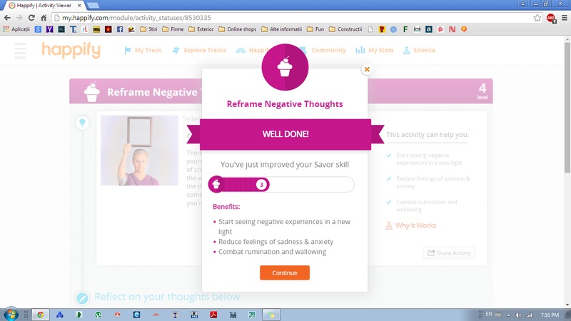
Task: Click the happify logo
Action: (x=72, y=50)
